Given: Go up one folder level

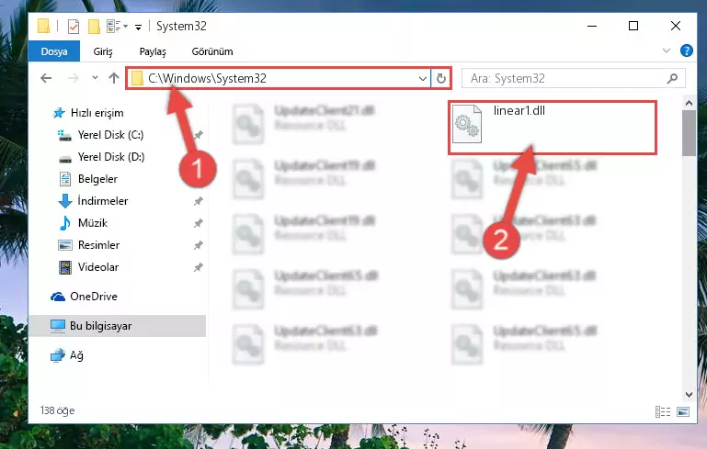Looking at the screenshot, I should [114, 78].
